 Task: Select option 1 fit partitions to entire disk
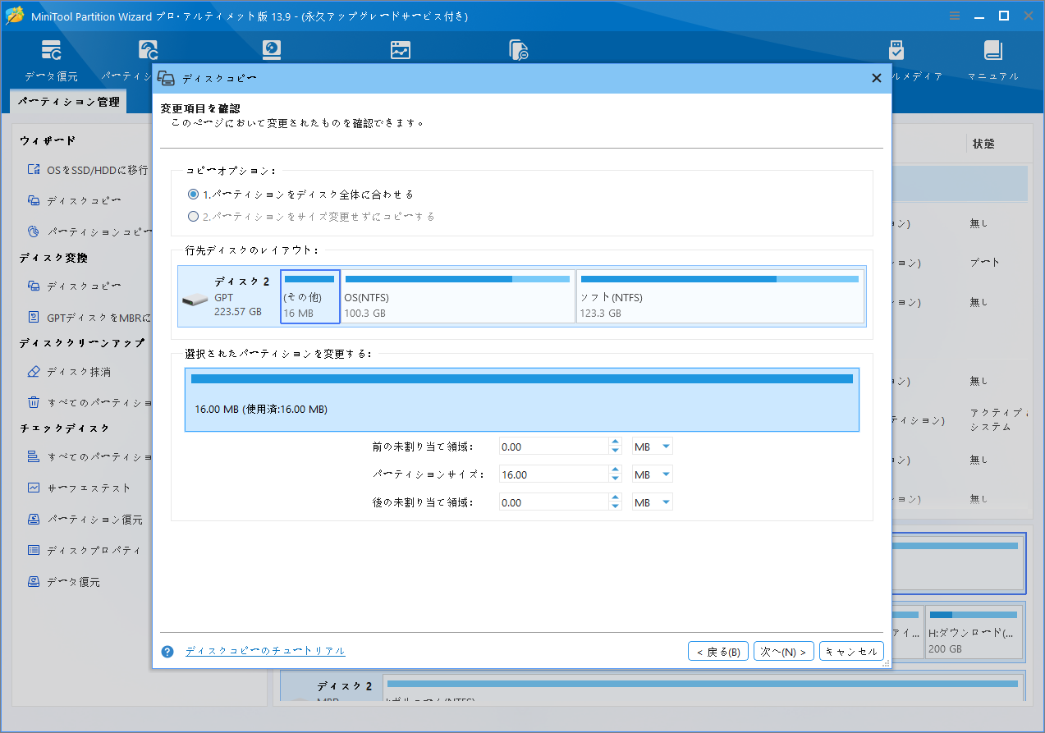pyautogui.click(x=193, y=195)
